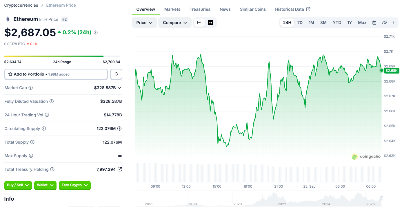
Task: Select 7D time range
Action: (300, 23)
